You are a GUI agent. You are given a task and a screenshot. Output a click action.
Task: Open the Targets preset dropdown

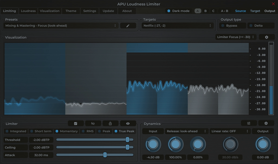[x=177, y=25]
